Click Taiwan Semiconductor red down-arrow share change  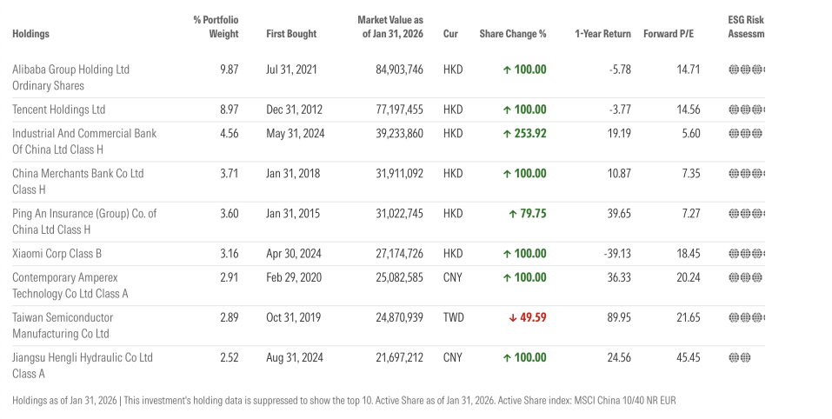coord(527,318)
